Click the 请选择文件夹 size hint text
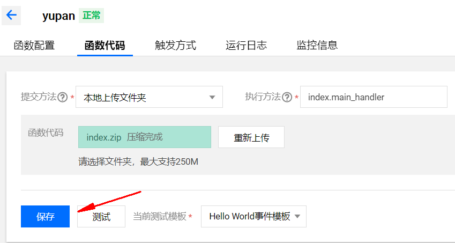Screen dimensions: 455x243 (x=138, y=161)
